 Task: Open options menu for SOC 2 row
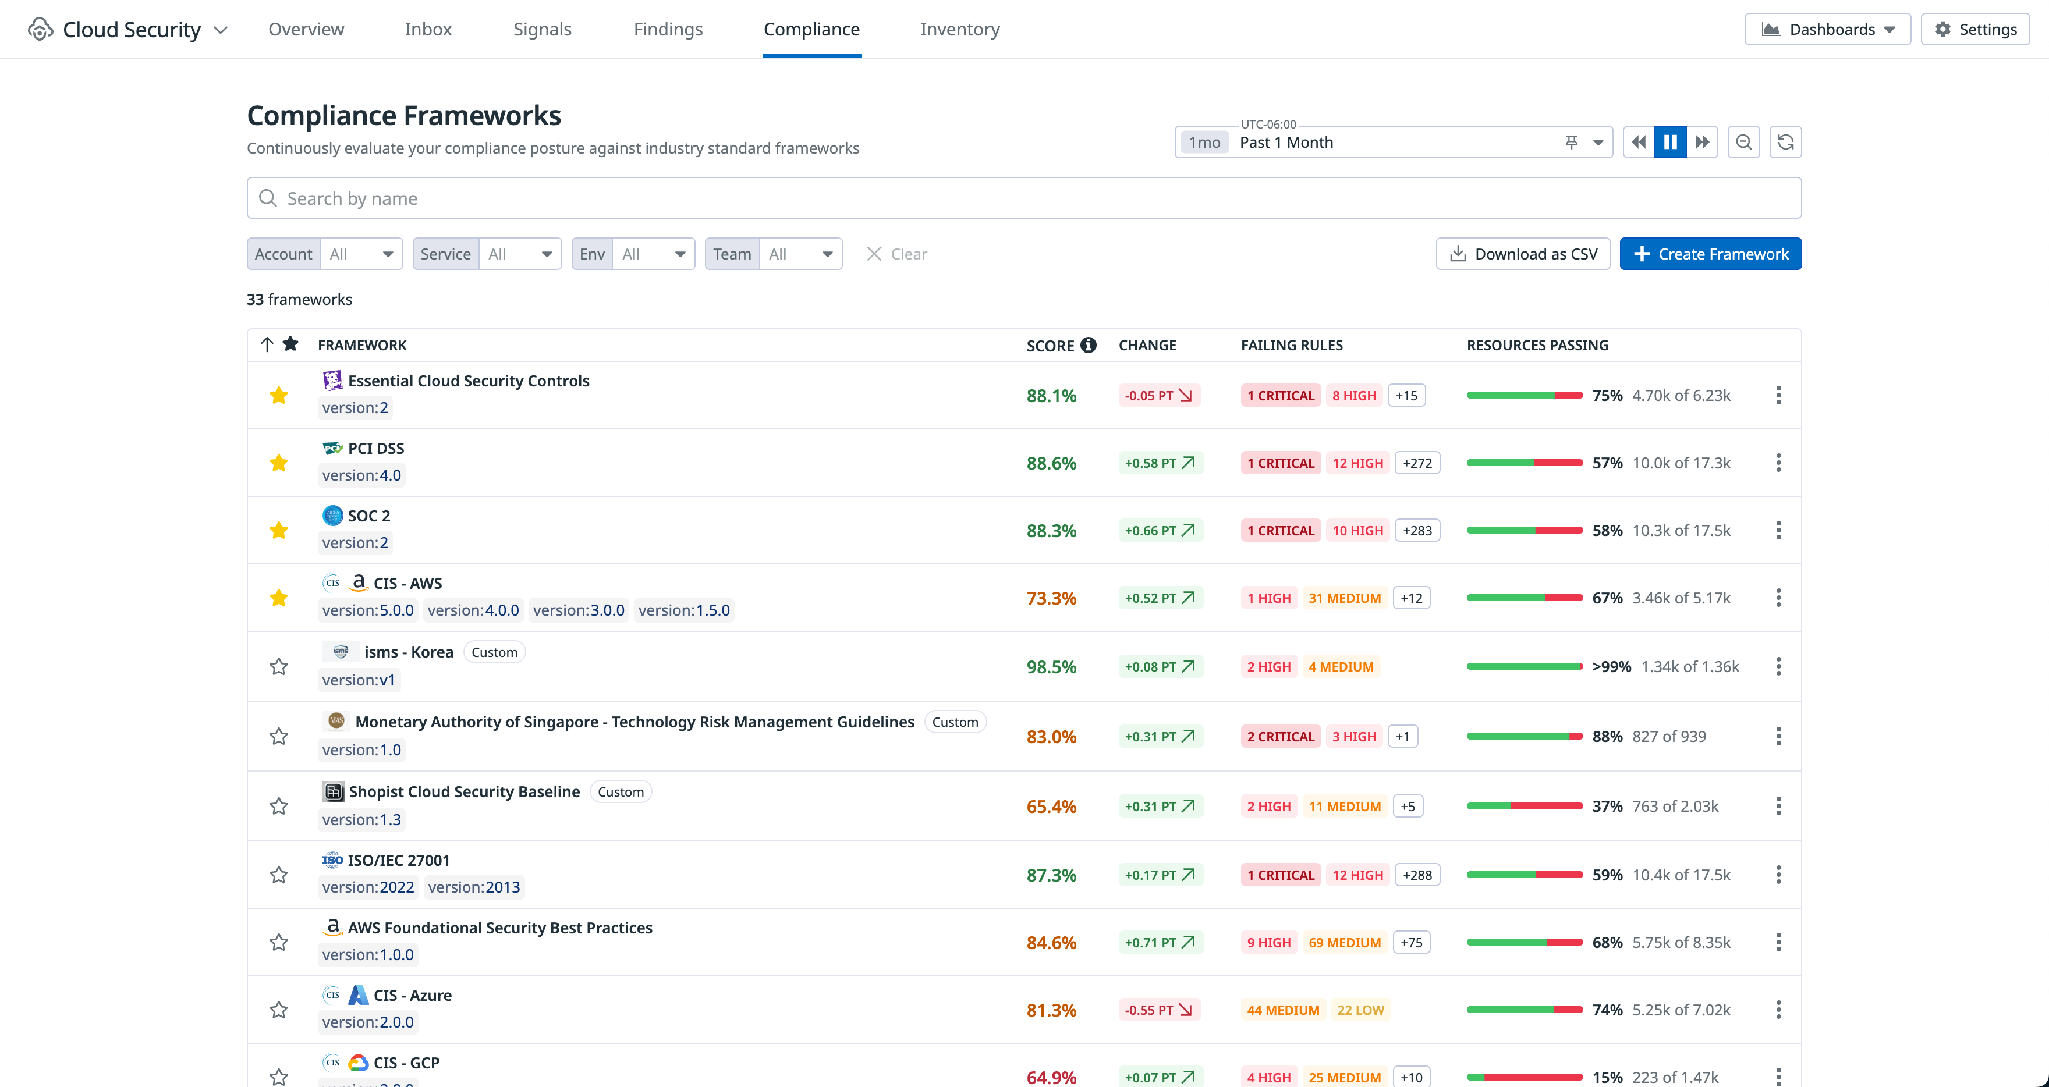[x=1778, y=530]
